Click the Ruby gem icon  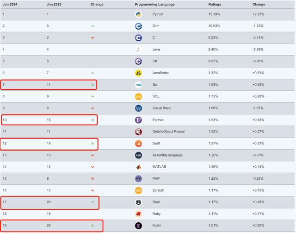(x=138, y=214)
